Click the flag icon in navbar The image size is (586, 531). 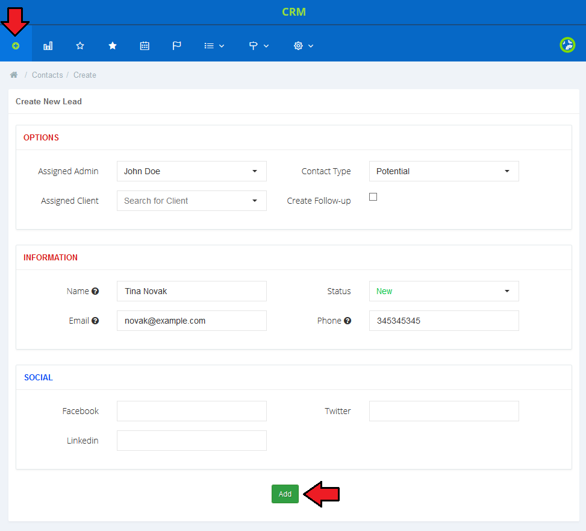[177, 46]
